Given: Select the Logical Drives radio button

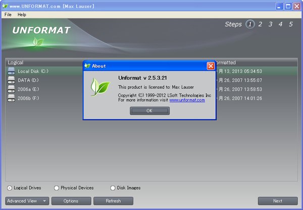Looking at the screenshot, I should (9, 188).
